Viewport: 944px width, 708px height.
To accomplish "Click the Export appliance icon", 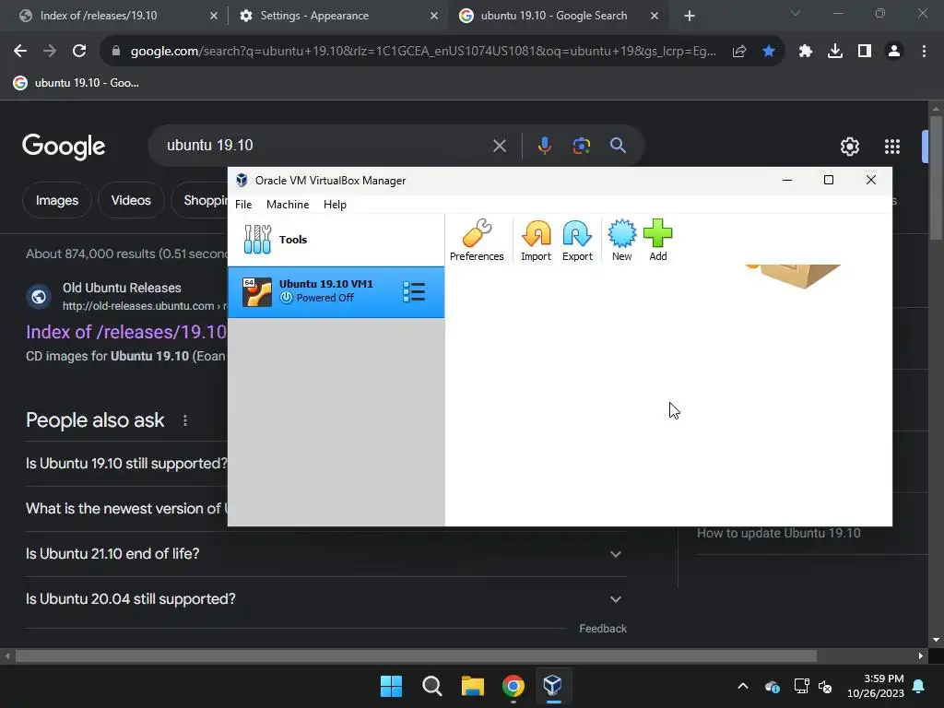I will (577, 240).
